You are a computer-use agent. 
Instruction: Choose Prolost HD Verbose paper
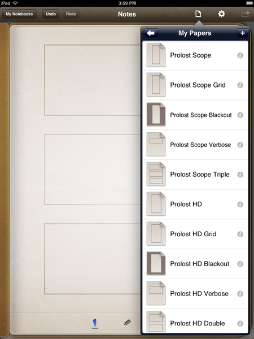coord(195,294)
